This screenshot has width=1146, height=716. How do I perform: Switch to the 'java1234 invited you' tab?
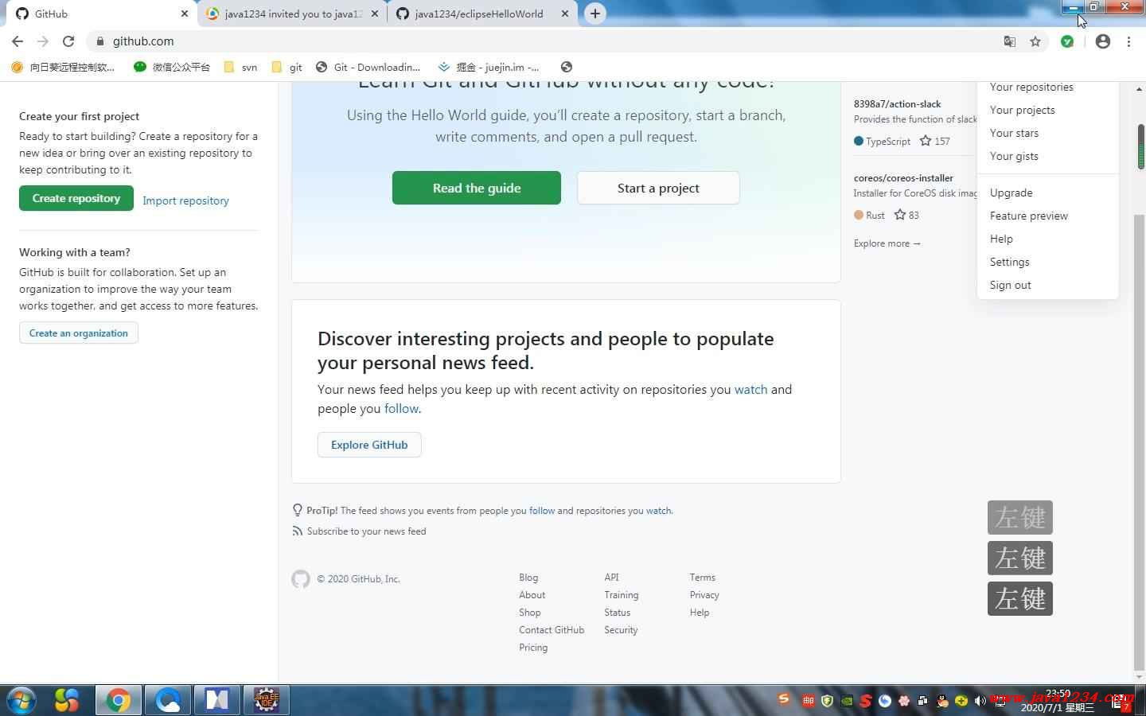[x=291, y=14]
